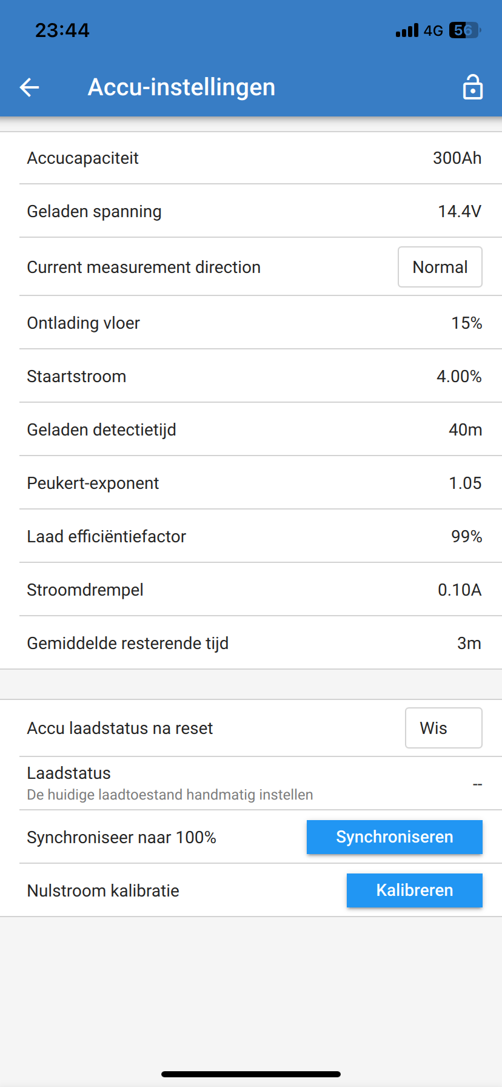Change Gemiddelde resterende tijd 3m
Viewport: 502px width, 1087px height.
tap(469, 644)
